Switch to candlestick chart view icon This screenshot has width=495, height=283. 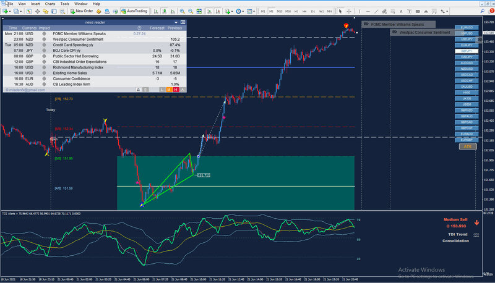click(164, 11)
